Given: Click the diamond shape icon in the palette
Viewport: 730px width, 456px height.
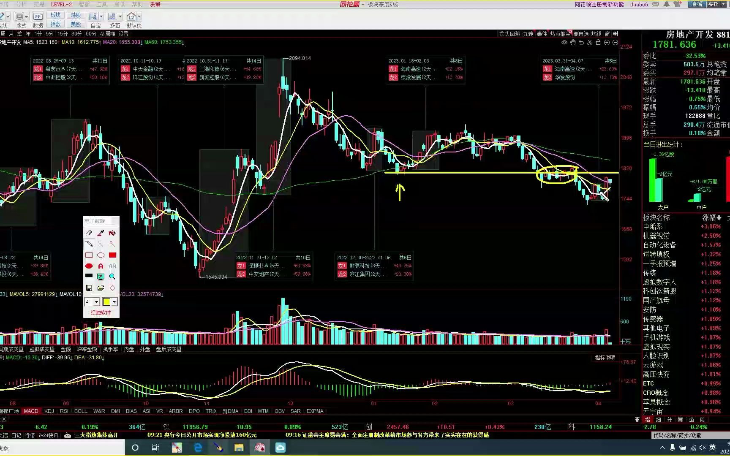Looking at the screenshot, I should click(x=112, y=288).
